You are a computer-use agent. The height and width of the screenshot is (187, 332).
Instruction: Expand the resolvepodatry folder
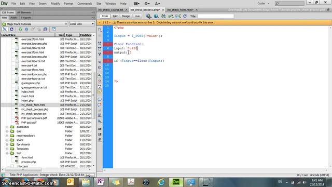(7, 136)
